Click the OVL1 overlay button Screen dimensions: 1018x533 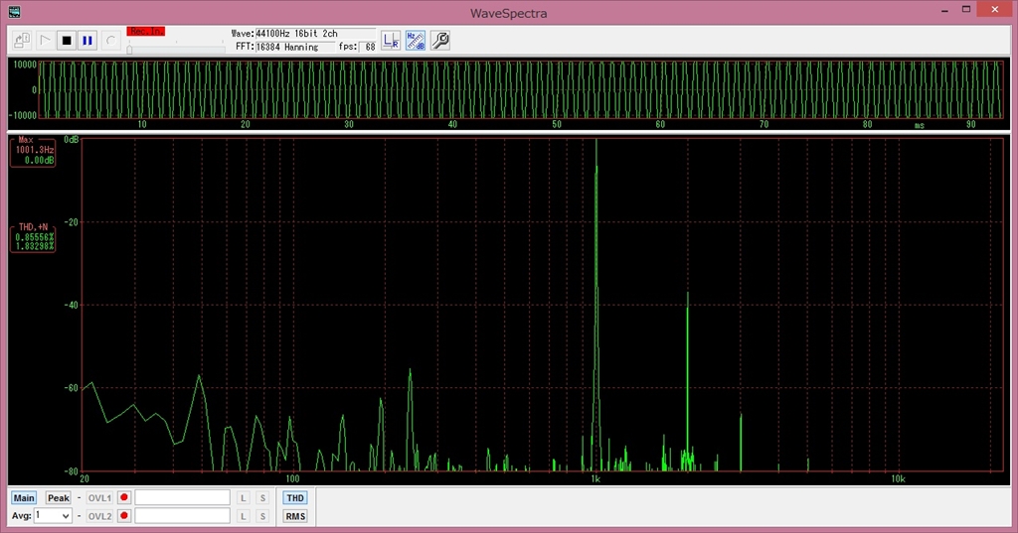coord(99,498)
